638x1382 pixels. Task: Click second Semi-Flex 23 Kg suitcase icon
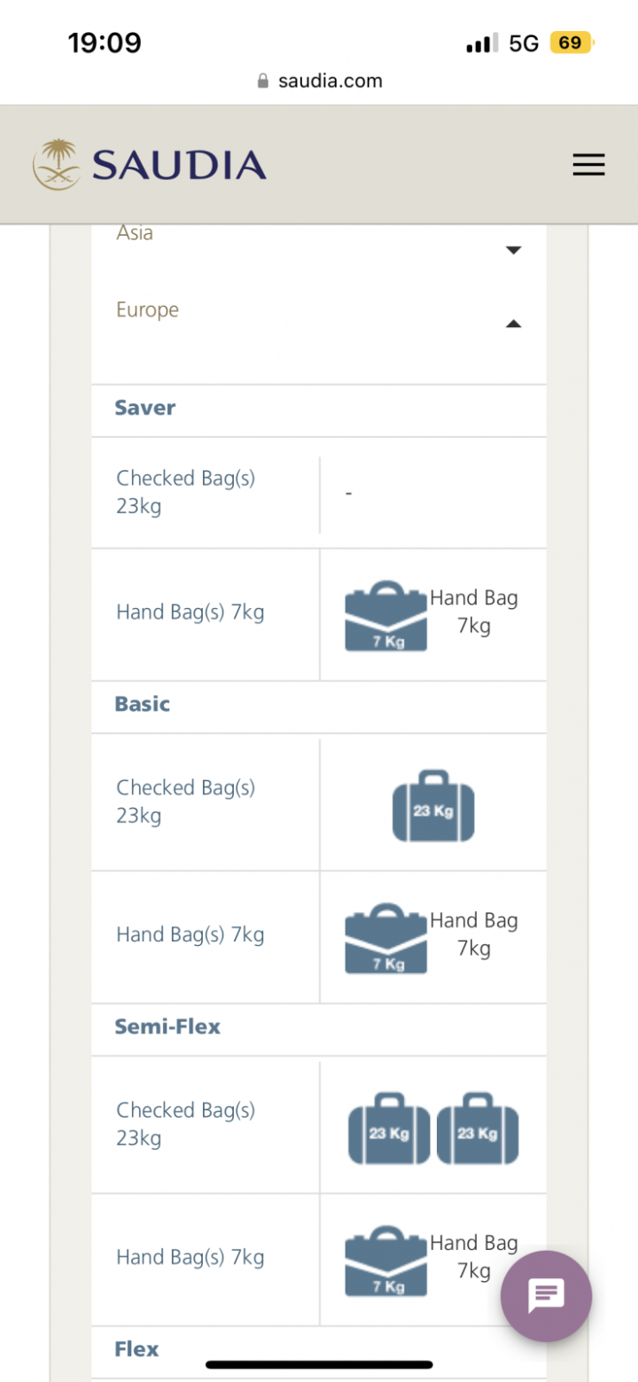click(x=478, y=1128)
